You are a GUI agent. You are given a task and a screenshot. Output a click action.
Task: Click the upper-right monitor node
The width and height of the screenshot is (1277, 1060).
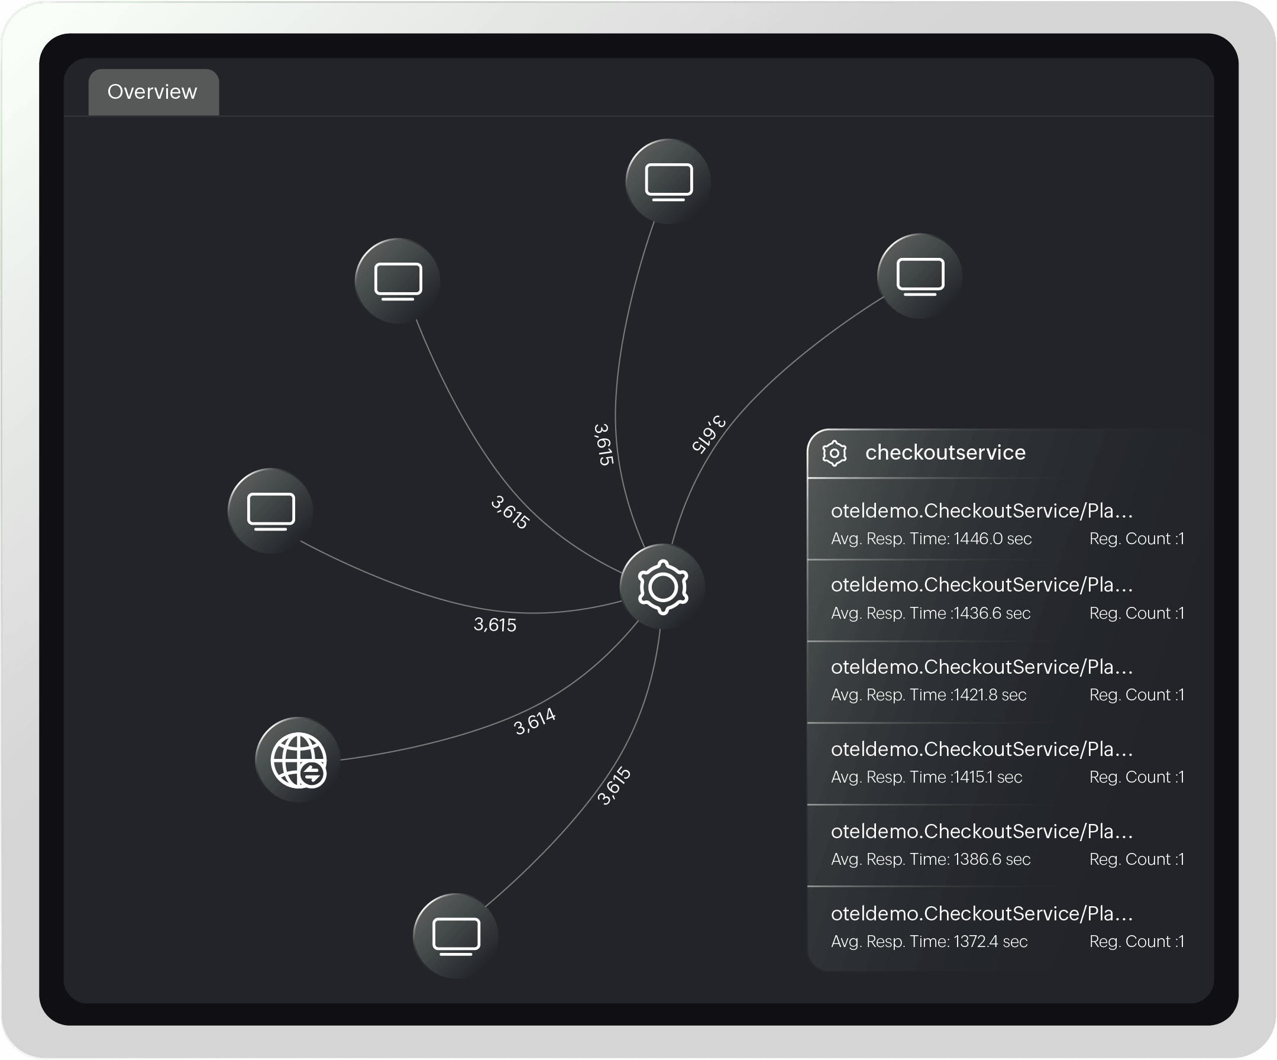[x=919, y=276]
